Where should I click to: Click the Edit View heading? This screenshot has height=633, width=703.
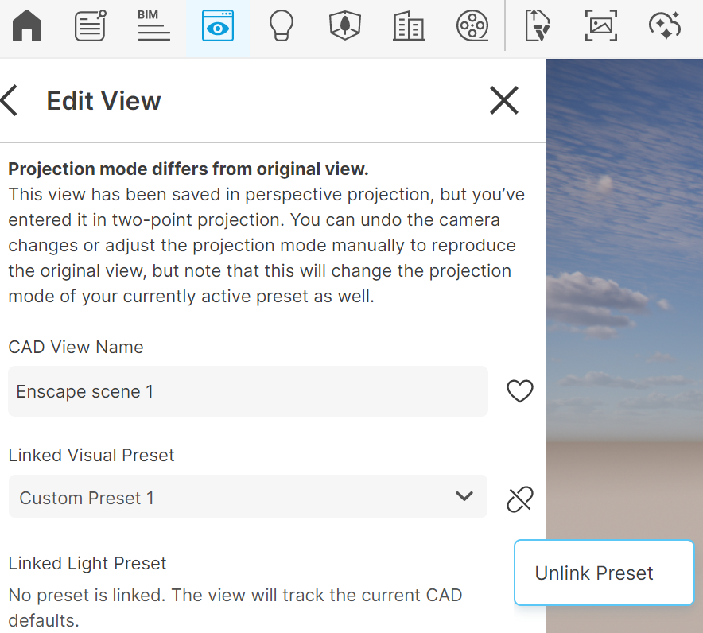click(103, 100)
